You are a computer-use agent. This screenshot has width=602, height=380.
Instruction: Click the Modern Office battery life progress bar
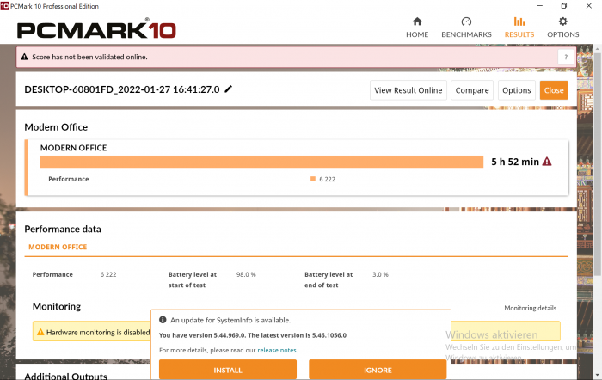coord(261,162)
